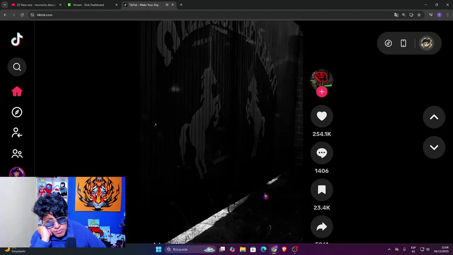Change the ESP ES keyboard language
This screenshot has height=255, width=453.
coord(413,249)
